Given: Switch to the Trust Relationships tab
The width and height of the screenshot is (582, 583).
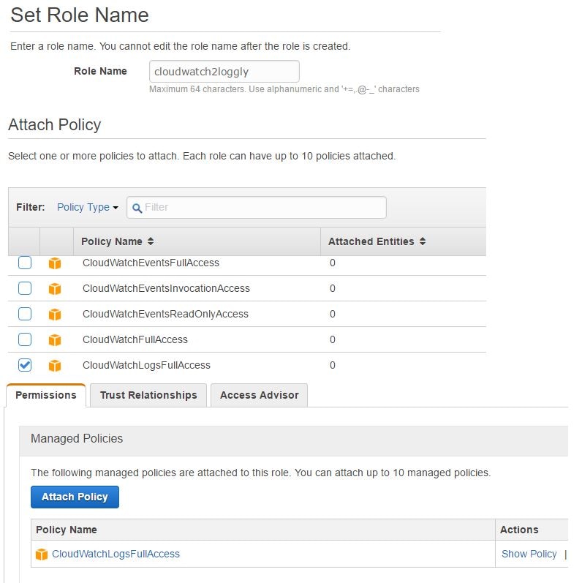Looking at the screenshot, I should click(148, 395).
